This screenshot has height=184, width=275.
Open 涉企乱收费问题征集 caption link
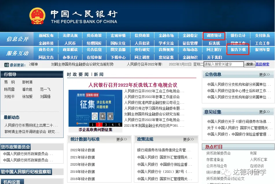[95, 130]
